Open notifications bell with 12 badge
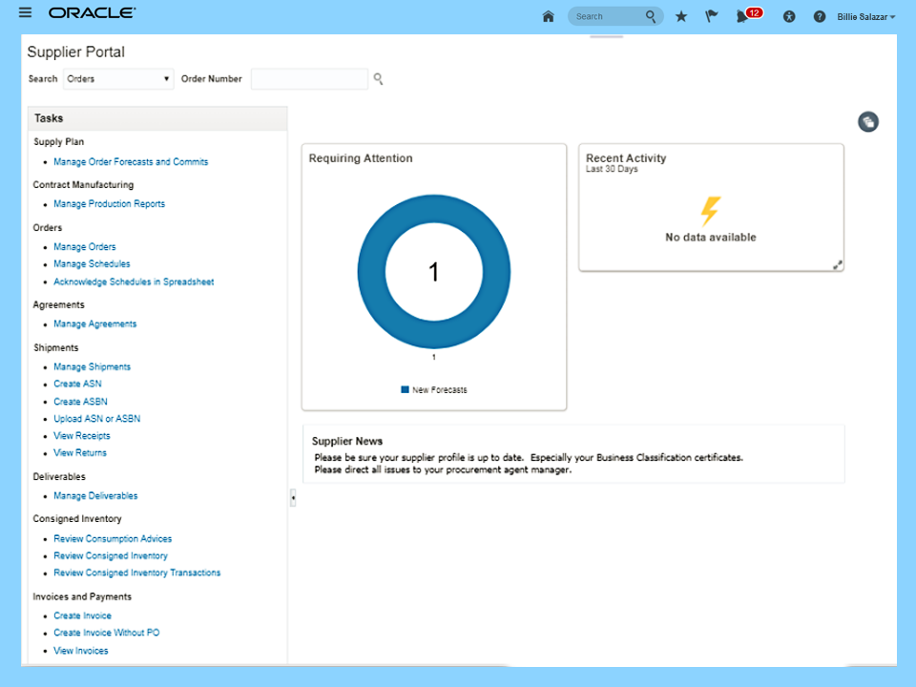Viewport: 916px width, 687px height. [748, 15]
